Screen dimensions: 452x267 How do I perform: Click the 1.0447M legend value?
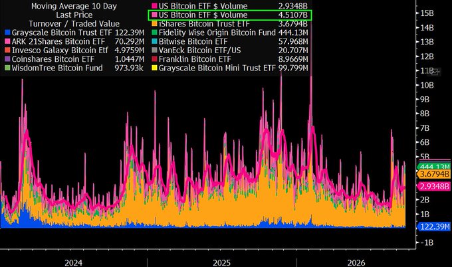click(x=130, y=59)
